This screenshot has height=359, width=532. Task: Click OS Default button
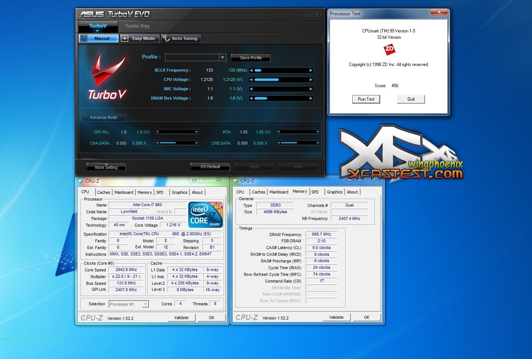[x=210, y=167]
